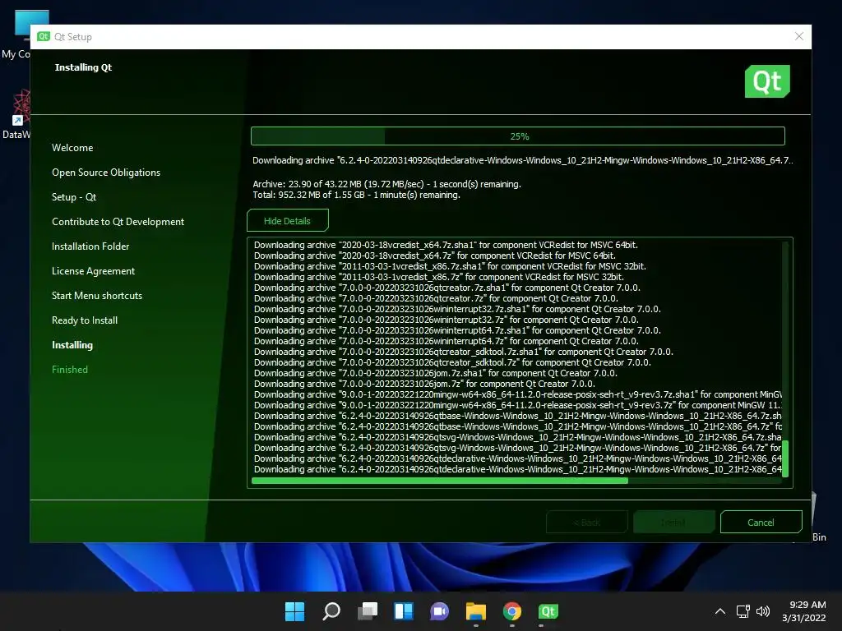The image size is (842, 631).
Task: Click log line for vcredist_x64.7z.sha1
Action: [446, 245]
